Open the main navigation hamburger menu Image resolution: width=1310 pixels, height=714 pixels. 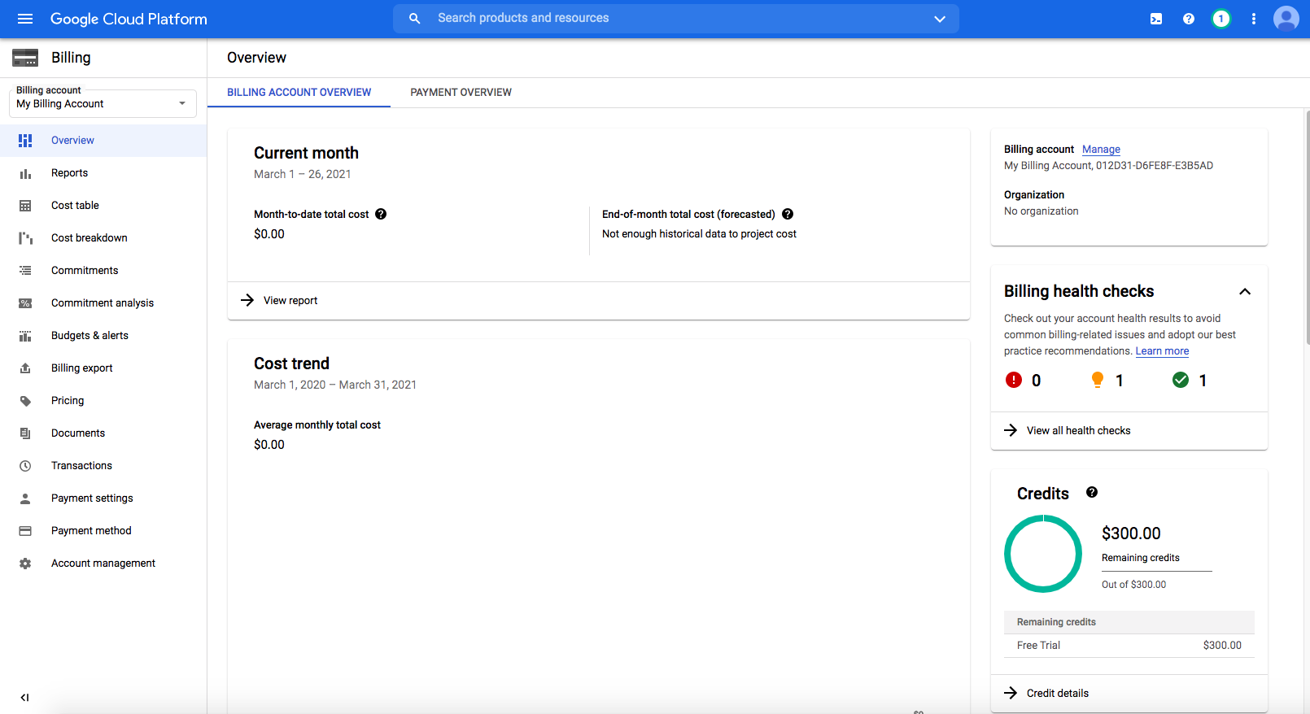[25, 19]
